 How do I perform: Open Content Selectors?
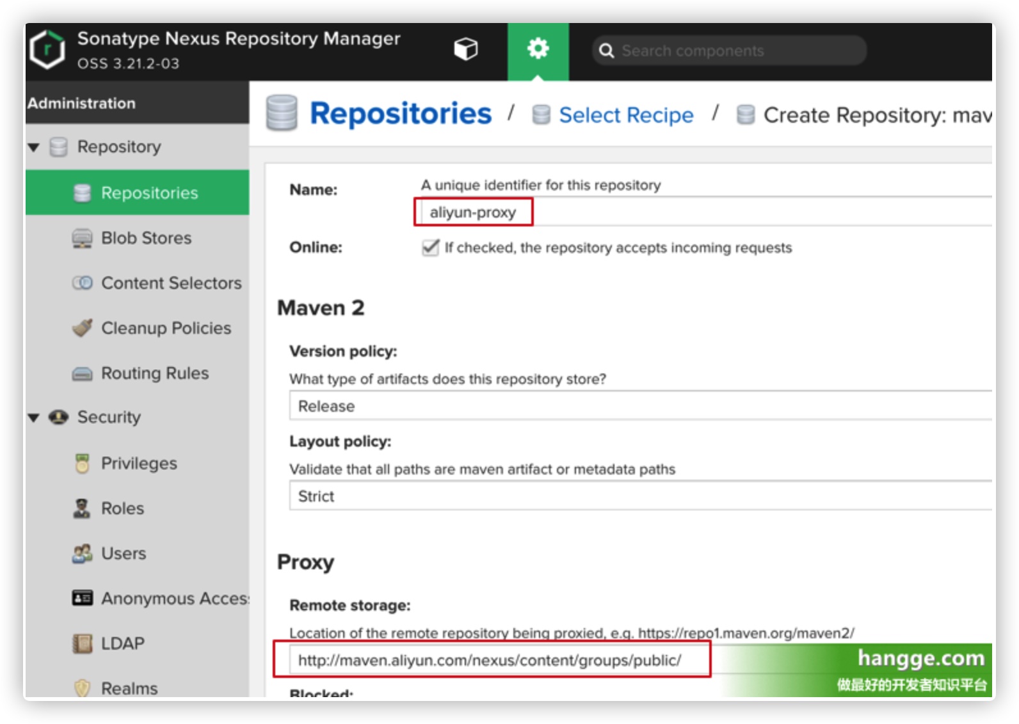tap(172, 283)
